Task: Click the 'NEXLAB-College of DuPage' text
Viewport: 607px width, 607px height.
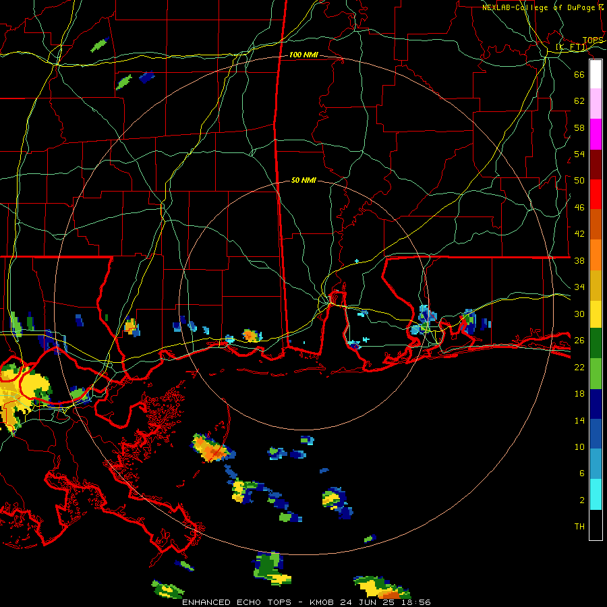Action: coord(538,7)
